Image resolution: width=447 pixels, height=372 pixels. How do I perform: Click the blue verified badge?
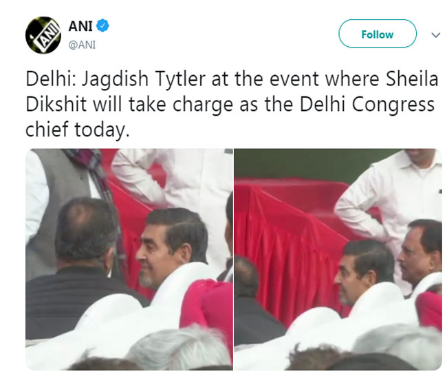tap(102, 25)
